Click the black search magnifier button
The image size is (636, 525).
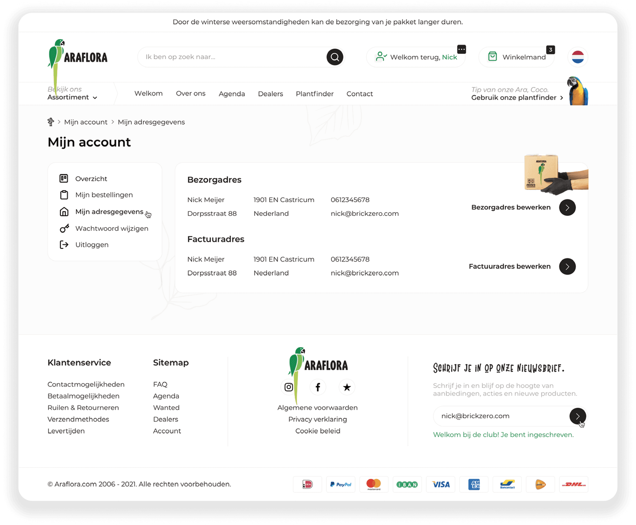[x=334, y=57]
